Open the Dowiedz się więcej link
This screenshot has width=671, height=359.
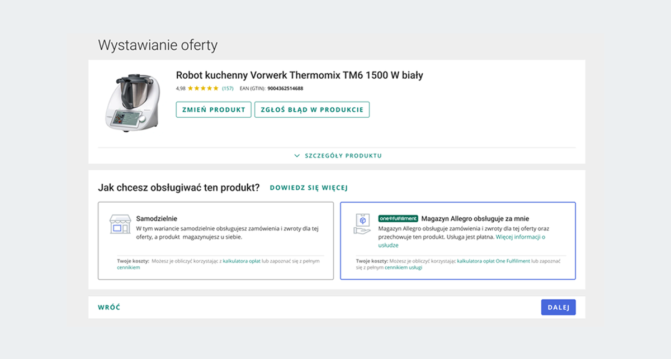(x=309, y=188)
